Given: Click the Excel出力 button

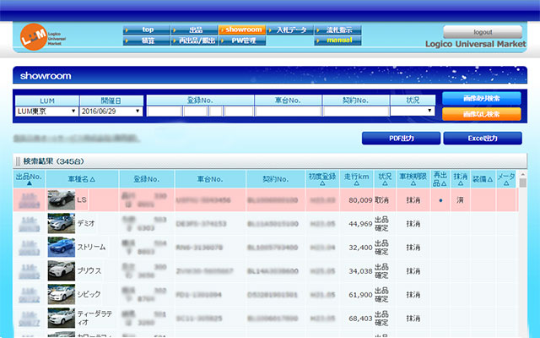Looking at the screenshot, I should pyautogui.click(x=483, y=139).
